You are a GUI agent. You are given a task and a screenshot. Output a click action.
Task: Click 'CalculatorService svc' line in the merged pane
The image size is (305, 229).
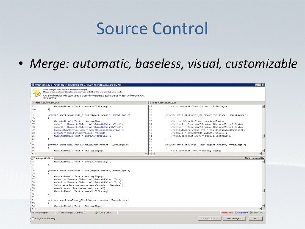click(x=89, y=185)
